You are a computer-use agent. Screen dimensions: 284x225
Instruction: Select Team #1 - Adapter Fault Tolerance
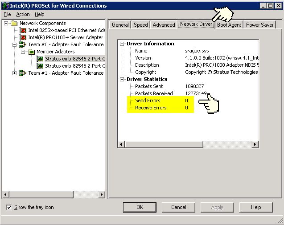tap(66, 73)
